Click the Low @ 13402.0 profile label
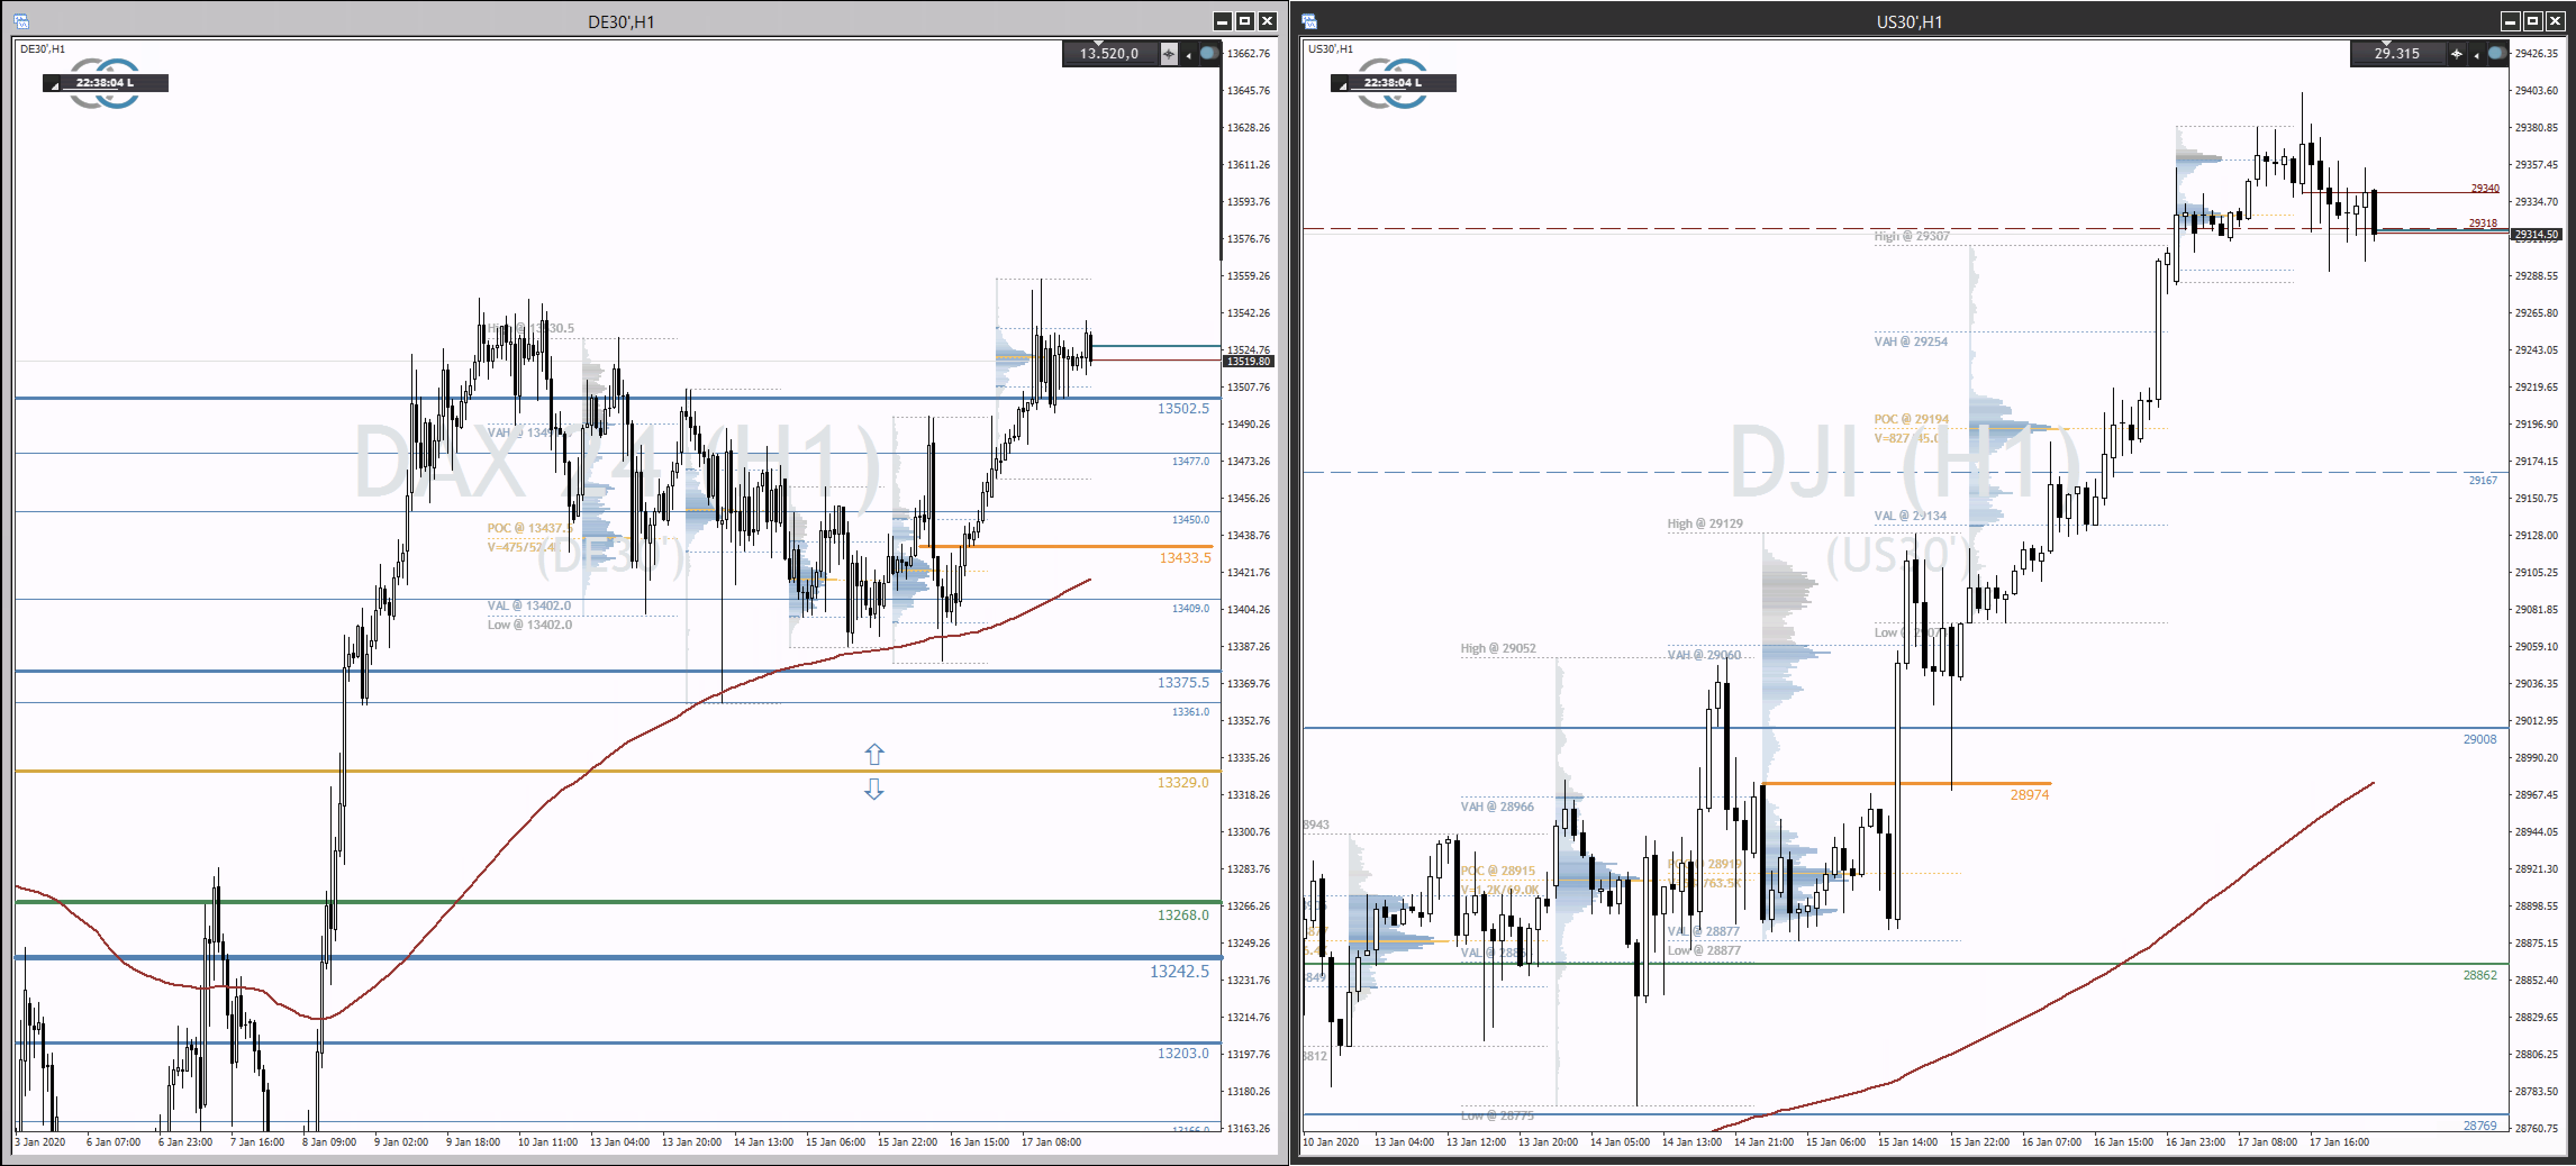The image size is (2576, 1166). pyautogui.click(x=530, y=625)
